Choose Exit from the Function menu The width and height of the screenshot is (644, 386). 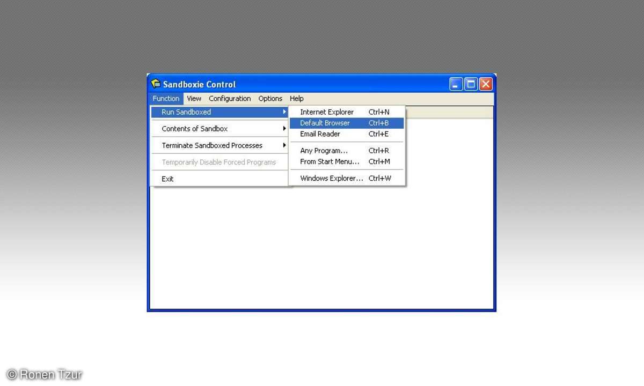point(219,179)
